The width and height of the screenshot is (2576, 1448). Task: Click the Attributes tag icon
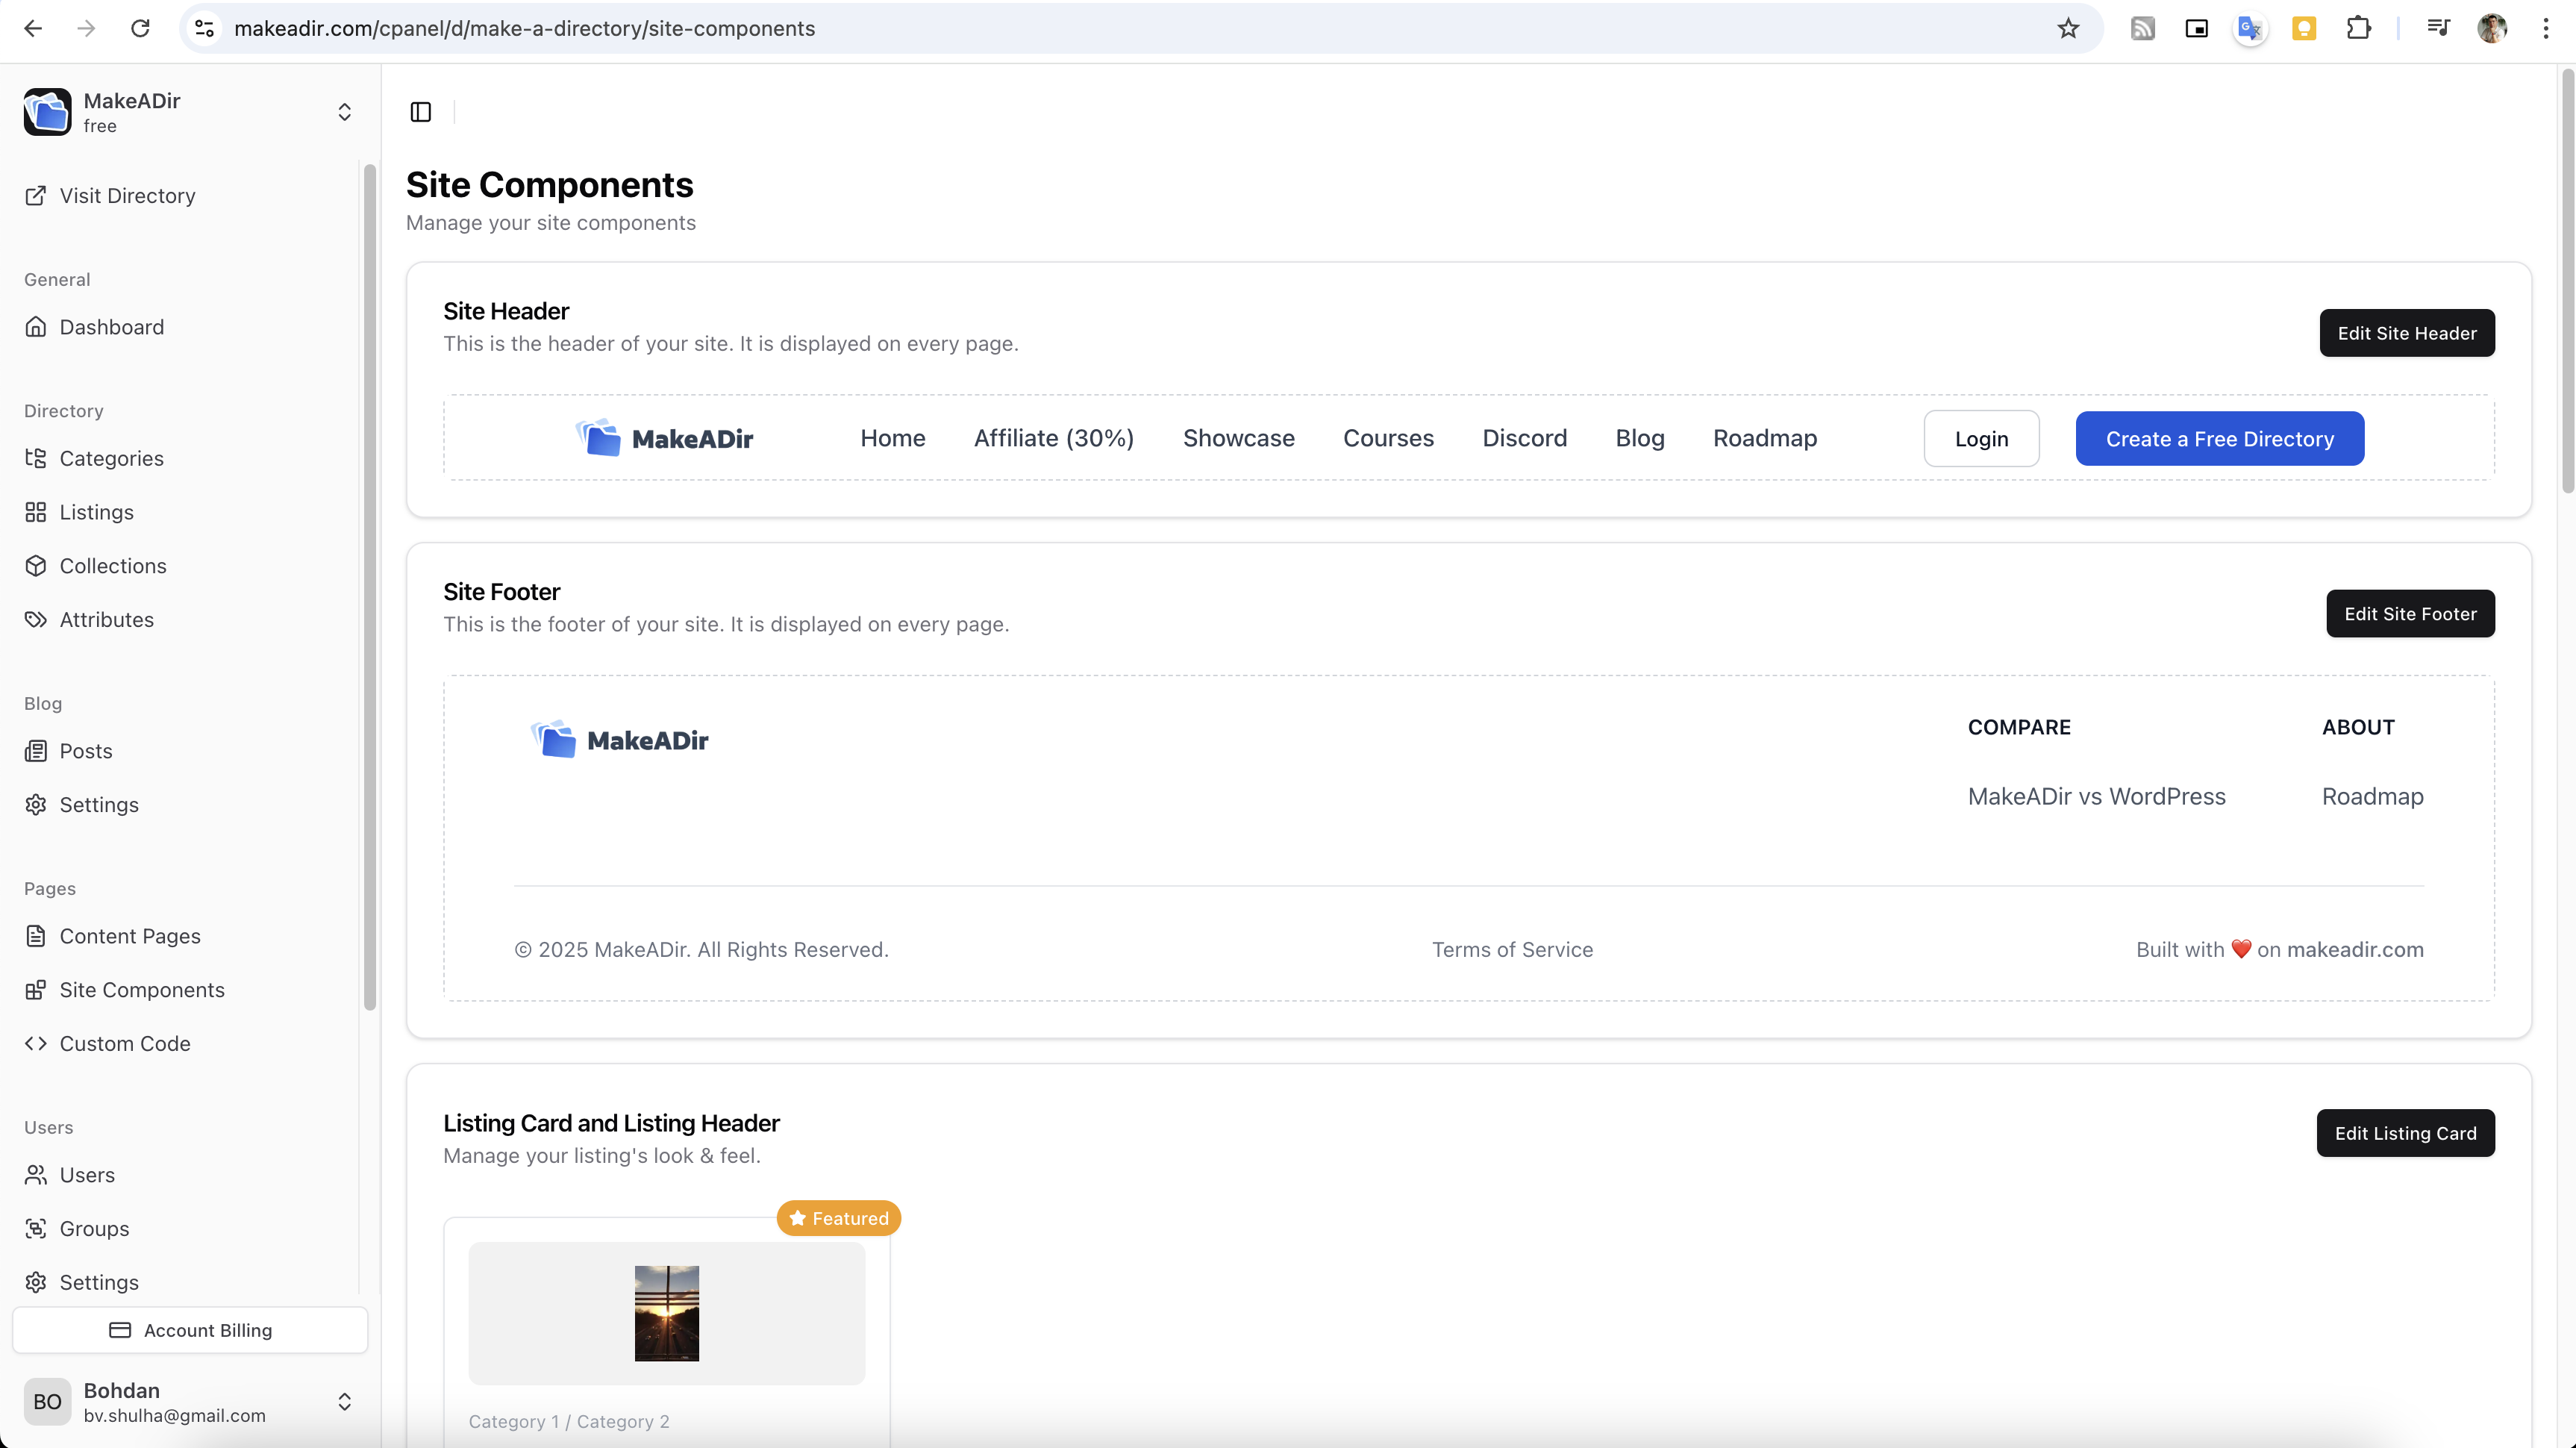point(36,619)
